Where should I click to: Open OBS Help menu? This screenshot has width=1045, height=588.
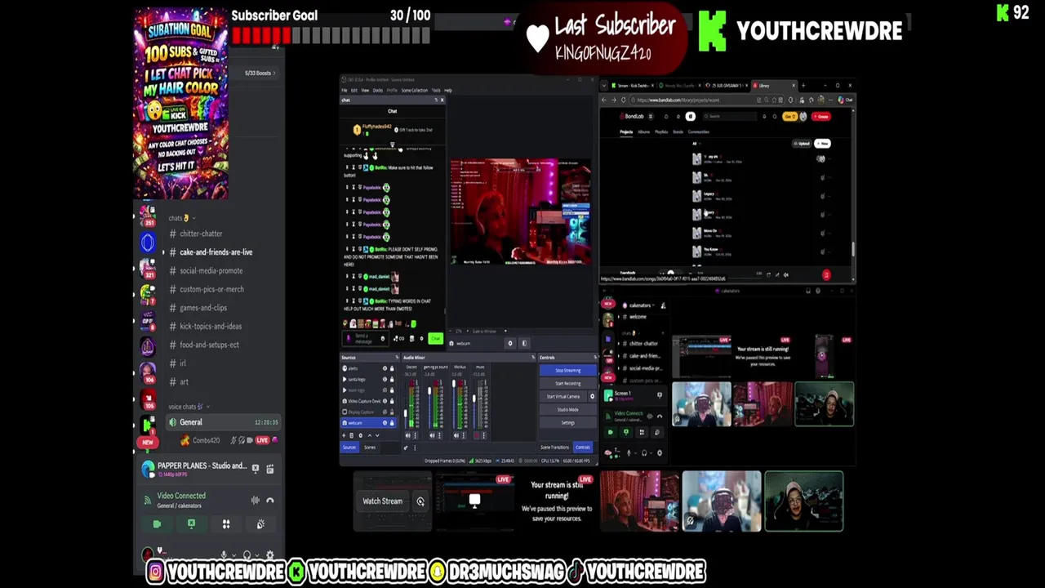(448, 90)
